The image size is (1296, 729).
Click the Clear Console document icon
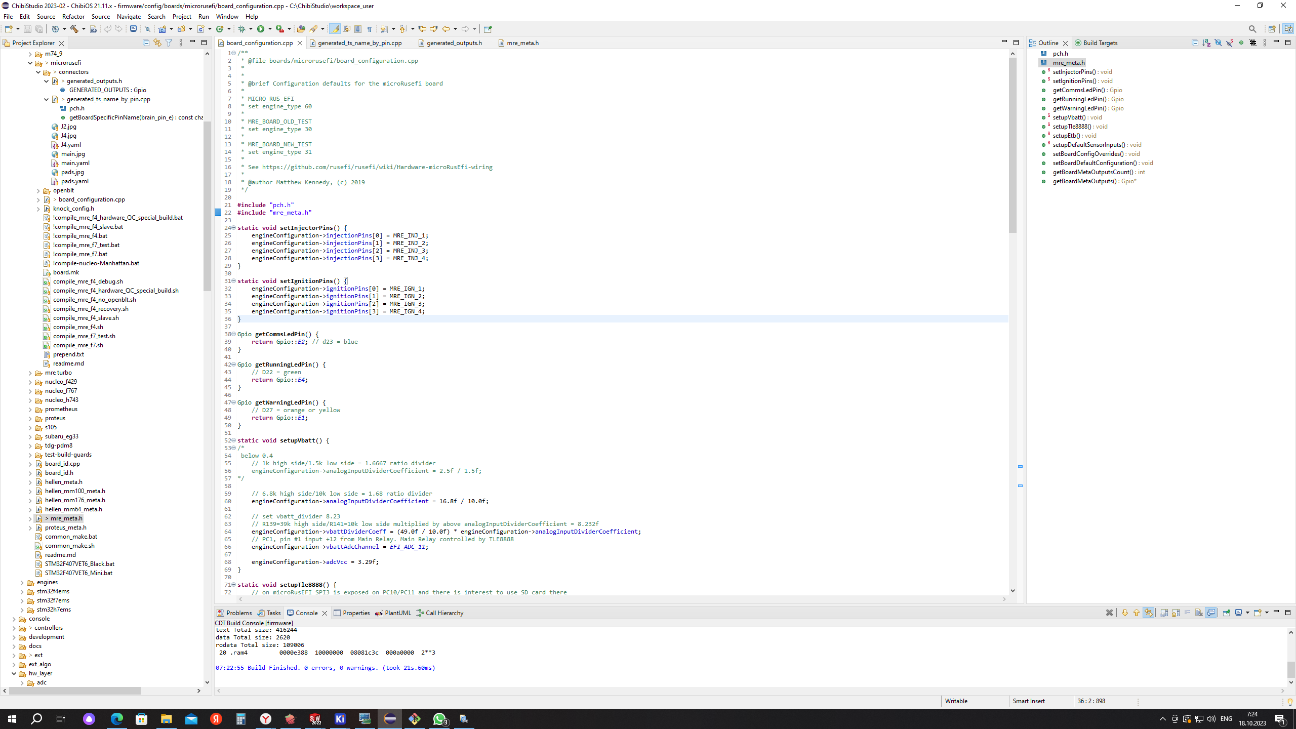tap(1199, 613)
